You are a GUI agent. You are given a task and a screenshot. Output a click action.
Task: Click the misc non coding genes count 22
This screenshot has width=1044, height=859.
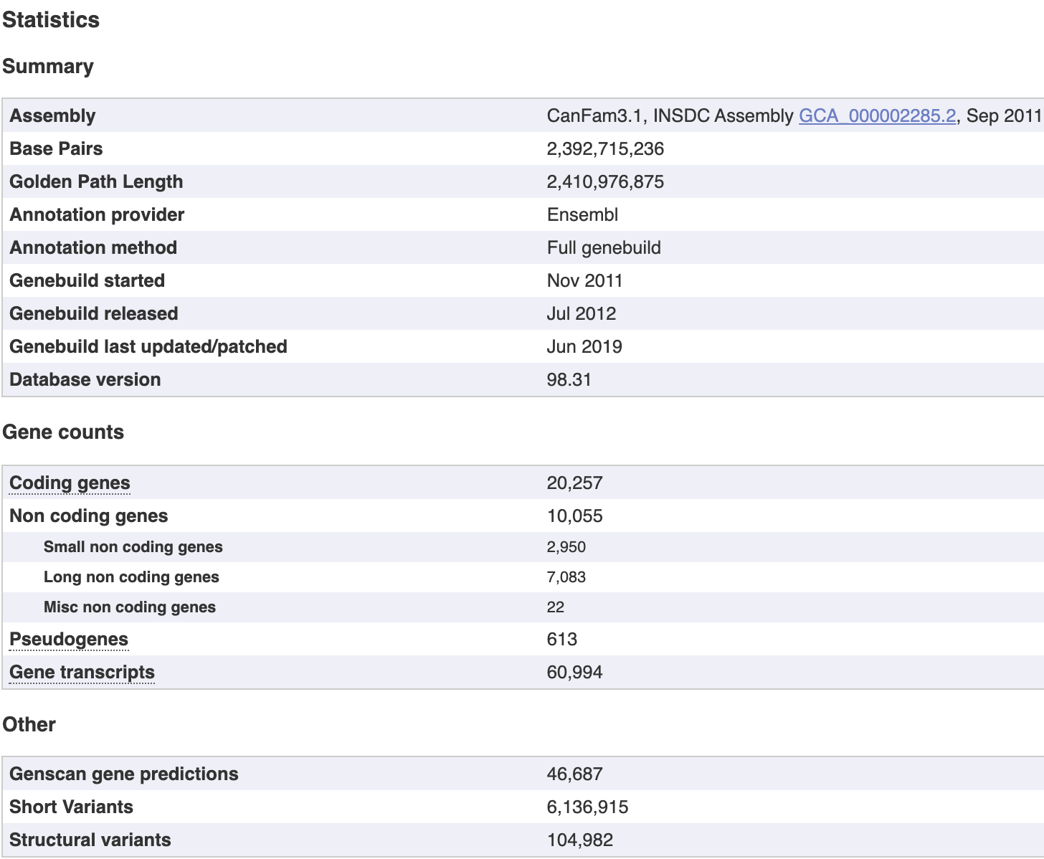tap(555, 607)
